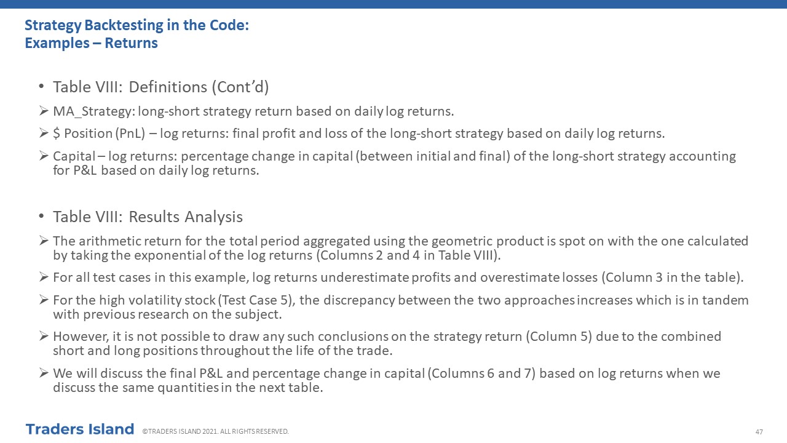Click the slide title 'Strategy Backtesting in the Code'
787x443 pixels.
pyautogui.click(x=136, y=26)
